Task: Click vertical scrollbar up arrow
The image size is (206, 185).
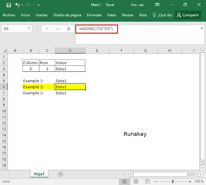Action: (203, 51)
